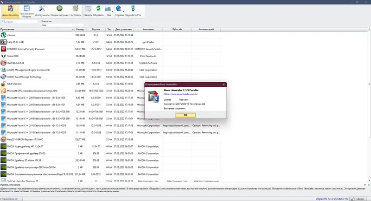
Task: Sort by the Тип column header
Action: point(109,29)
